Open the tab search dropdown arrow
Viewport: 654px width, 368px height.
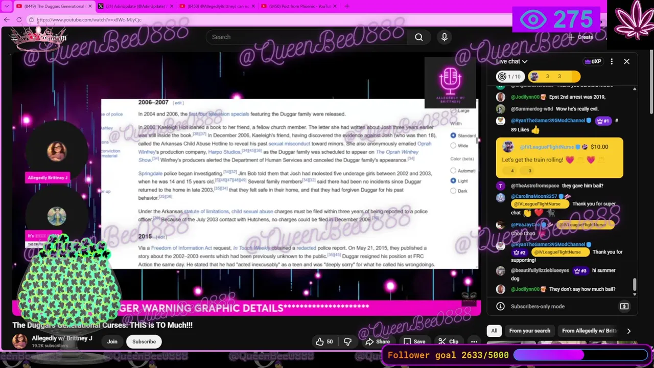coord(7,6)
